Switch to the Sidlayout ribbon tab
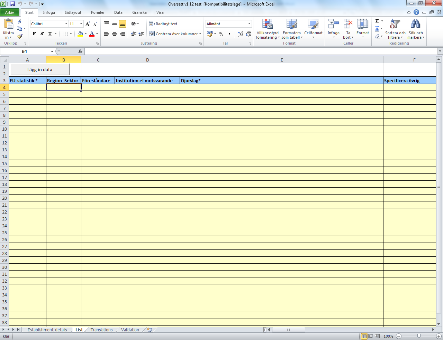Screen dimensions: 443x340 point(73,12)
